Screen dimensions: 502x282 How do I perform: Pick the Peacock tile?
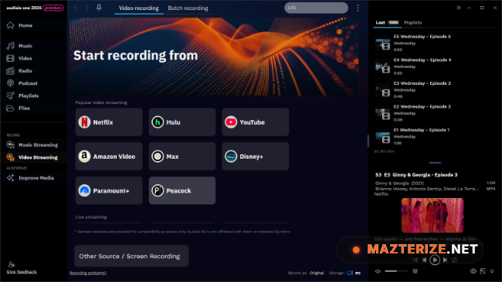coord(182,190)
